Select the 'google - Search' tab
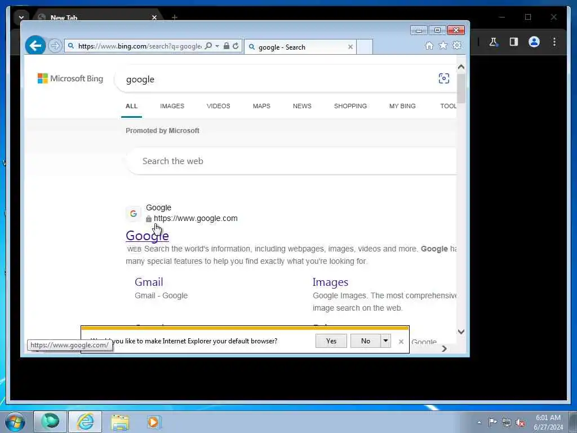The image size is (577, 433). pos(300,47)
